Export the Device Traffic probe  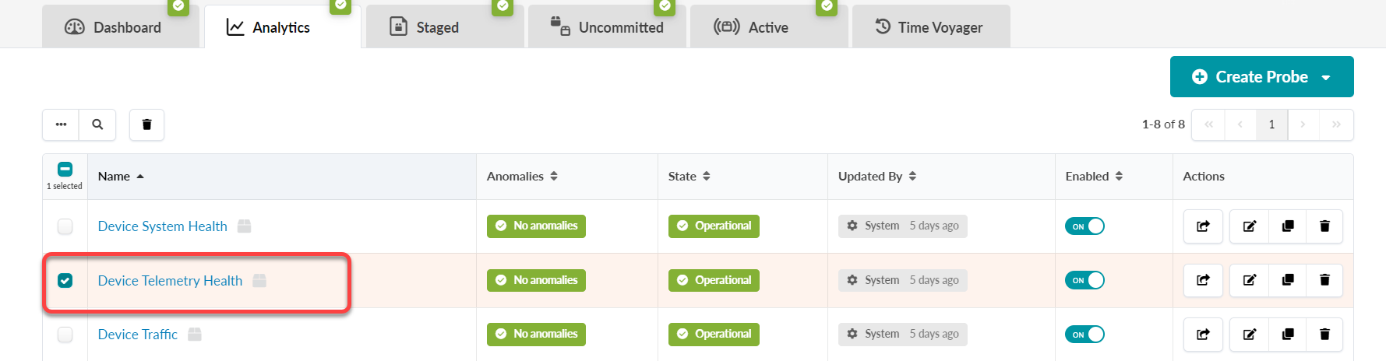[1203, 335]
